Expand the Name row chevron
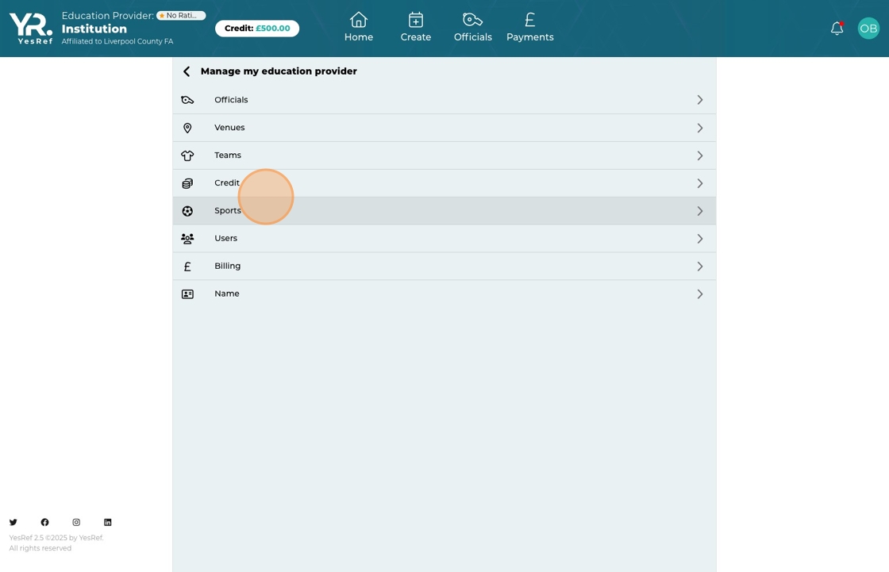This screenshot has height=572, width=889. click(699, 294)
